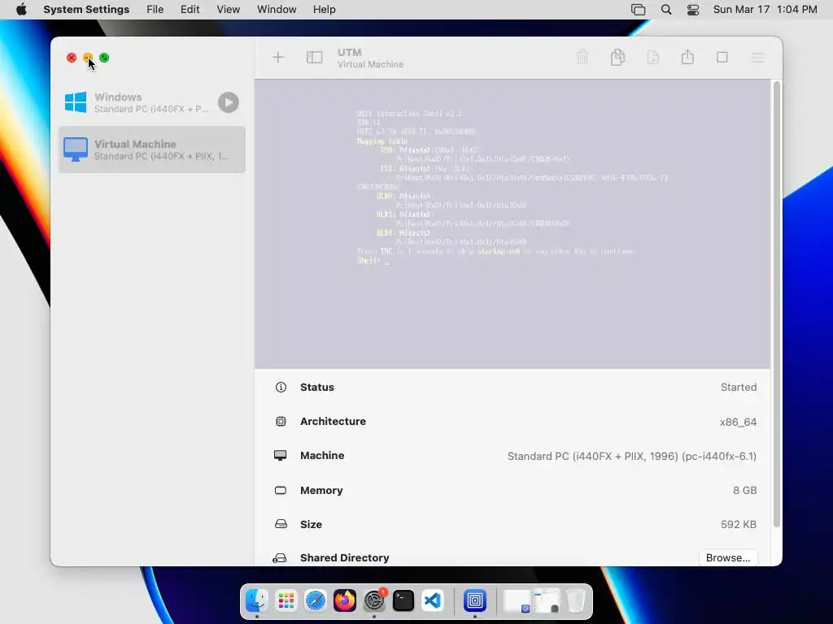Click the move-VM document arrow icon
The height and width of the screenshot is (624, 833).
tap(653, 57)
